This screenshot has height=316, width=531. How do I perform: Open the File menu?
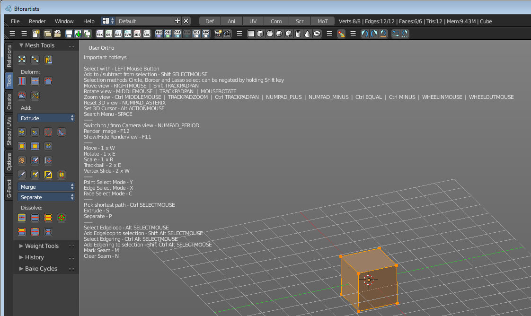15,21
